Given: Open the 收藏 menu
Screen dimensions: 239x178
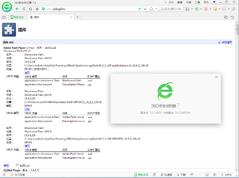Looking at the screenshot, I should (x=189, y=2).
